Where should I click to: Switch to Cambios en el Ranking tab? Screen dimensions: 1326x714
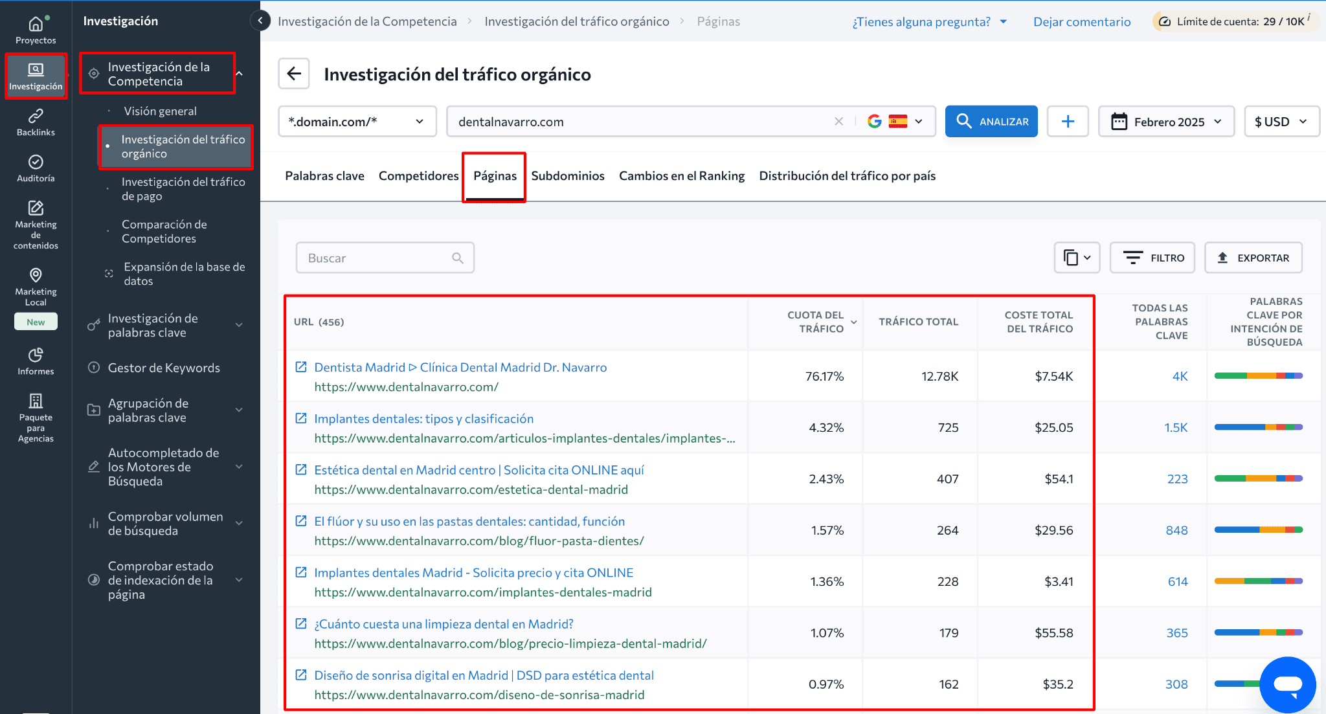click(681, 175)
